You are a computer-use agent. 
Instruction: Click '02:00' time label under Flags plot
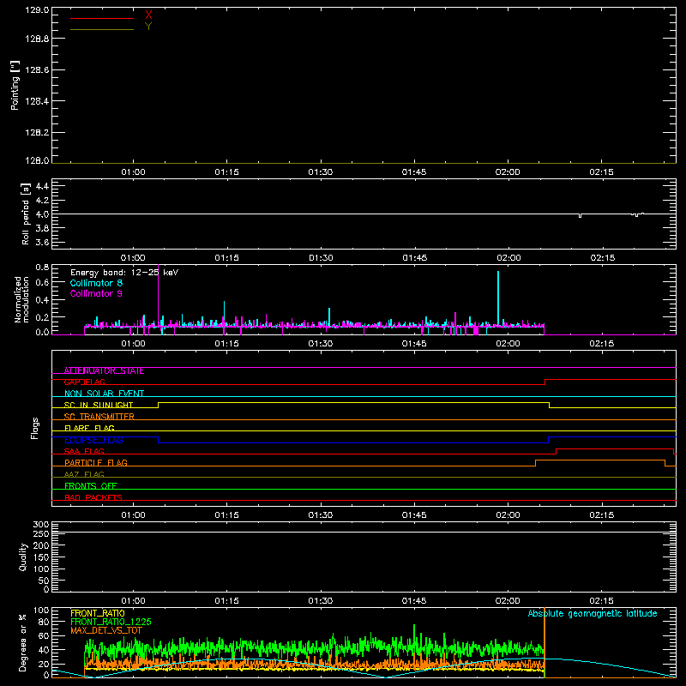pos(508,515)
